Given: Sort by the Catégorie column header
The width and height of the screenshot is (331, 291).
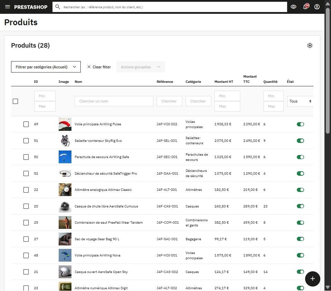Looking at the screenshot, I should click(193, 82).
